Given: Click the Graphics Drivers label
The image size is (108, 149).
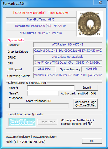Looking at the screenshot, I should point(18,52).
